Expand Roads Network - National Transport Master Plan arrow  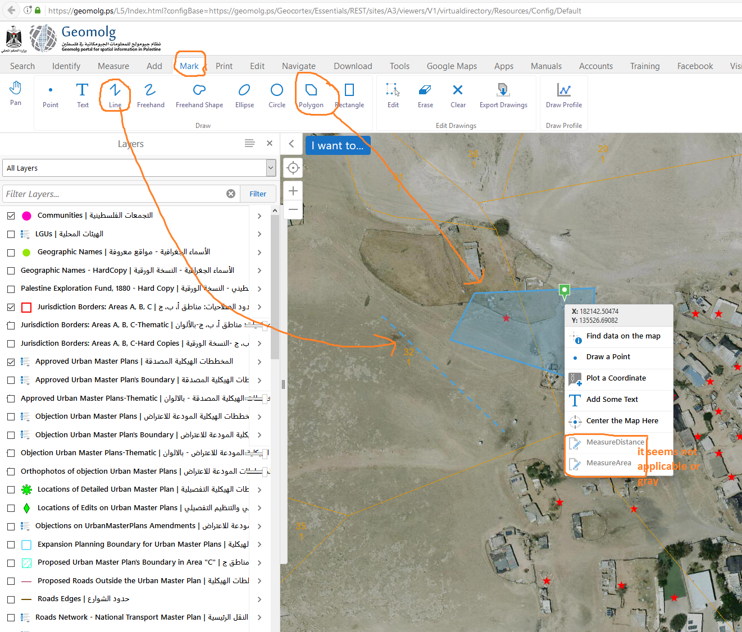coord(259,617)
